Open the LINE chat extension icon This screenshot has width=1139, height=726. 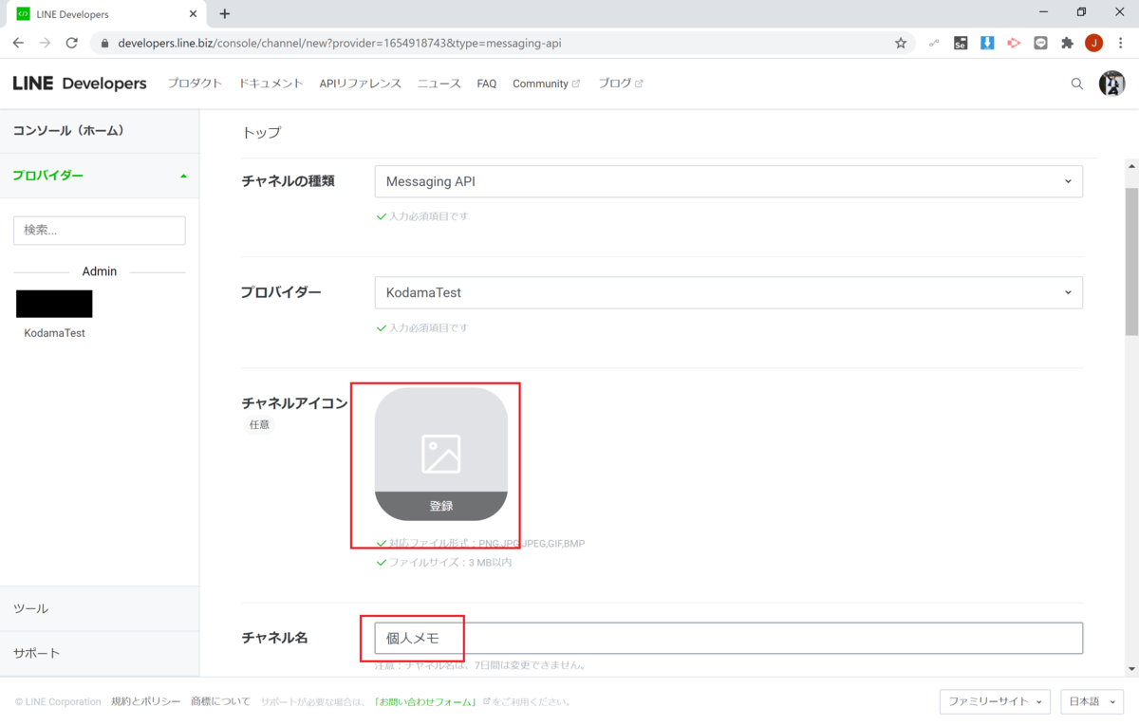pyautogui.click(x=1040, y=43)
